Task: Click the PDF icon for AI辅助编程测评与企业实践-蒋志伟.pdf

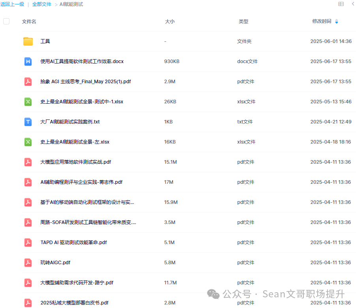Action: (28, 182)
